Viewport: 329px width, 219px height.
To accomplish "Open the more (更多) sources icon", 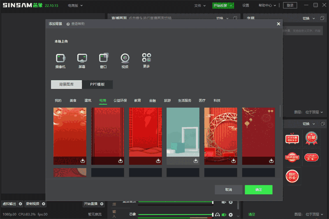I will 146,58.
